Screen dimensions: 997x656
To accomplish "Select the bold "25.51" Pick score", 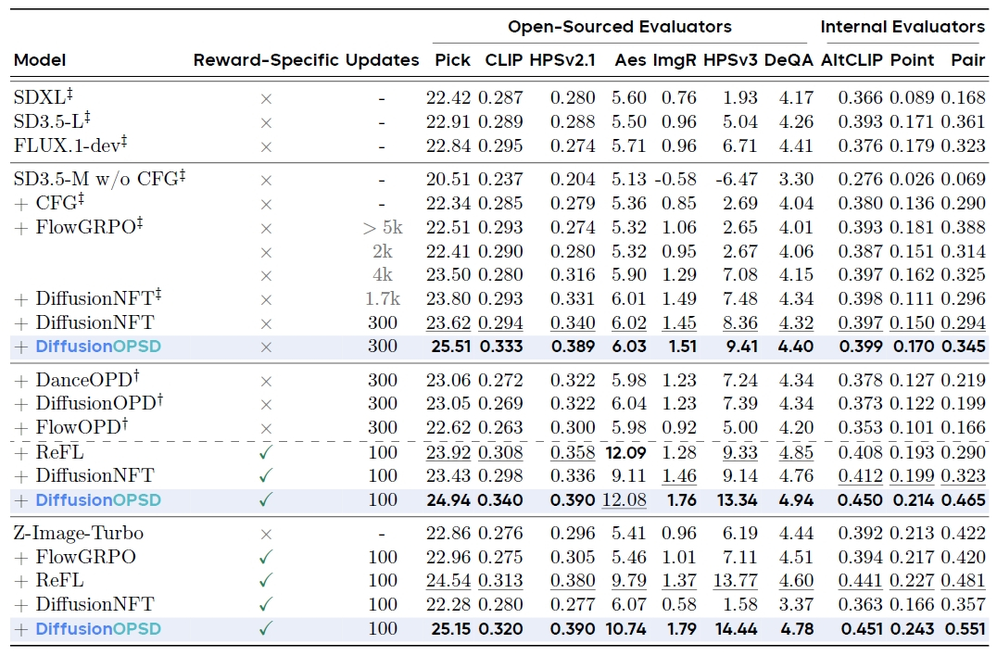I will [x=451, y=347].
